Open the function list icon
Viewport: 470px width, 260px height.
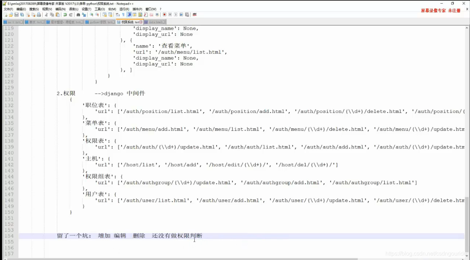click(146, 15)
